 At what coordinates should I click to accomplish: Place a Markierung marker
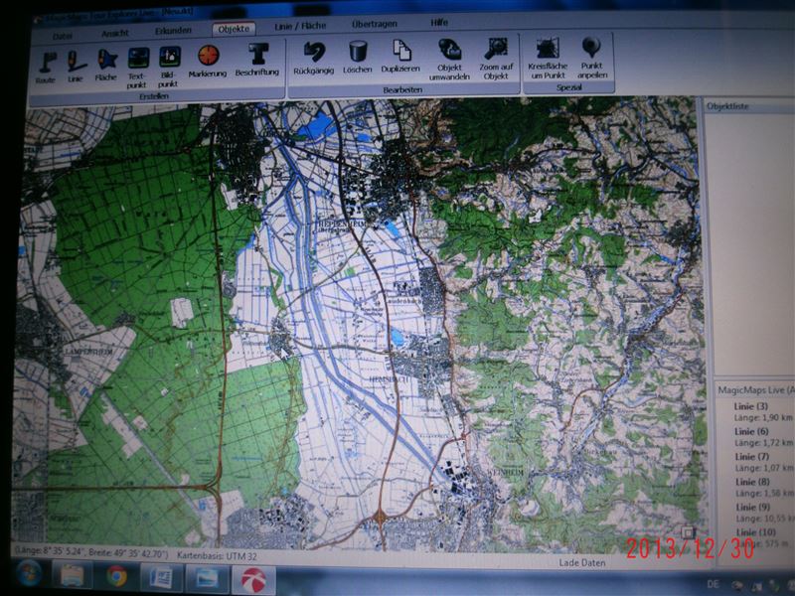pos(208,60)
